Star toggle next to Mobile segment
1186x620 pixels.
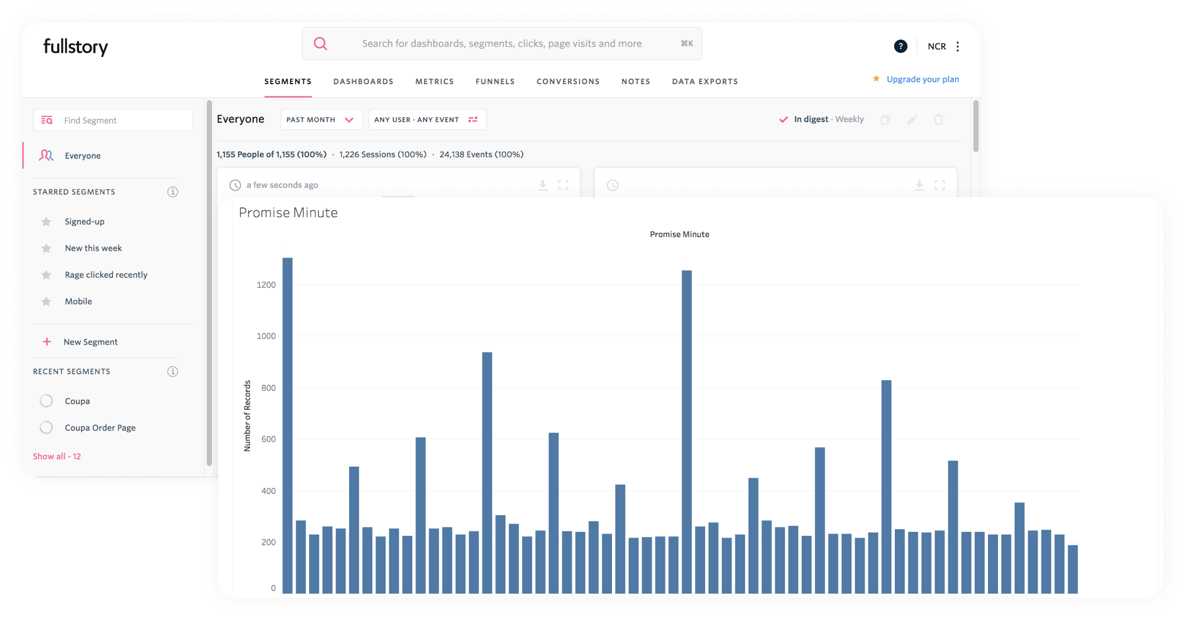click(46, 301)
